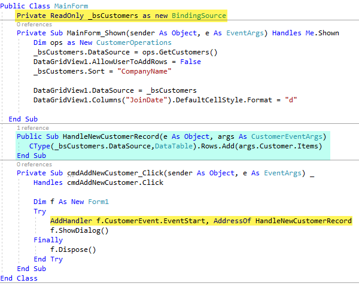Click the DataTable type in CType
This screenshot has height=286, width=359.
174,147
